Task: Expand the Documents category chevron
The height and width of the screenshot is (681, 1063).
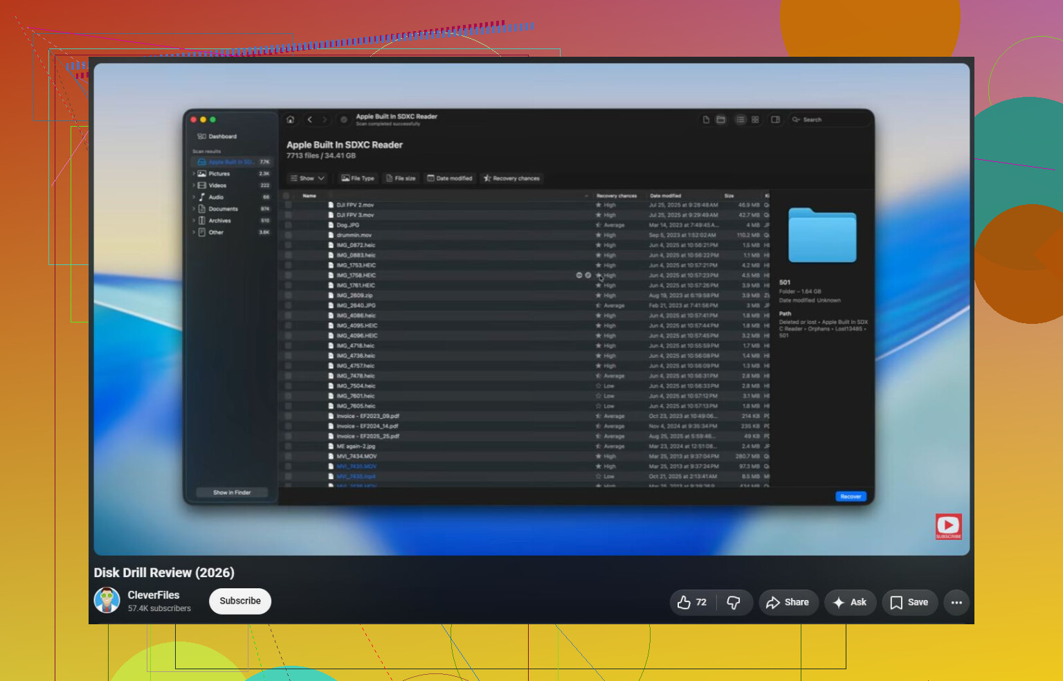Action: [194, 209]
